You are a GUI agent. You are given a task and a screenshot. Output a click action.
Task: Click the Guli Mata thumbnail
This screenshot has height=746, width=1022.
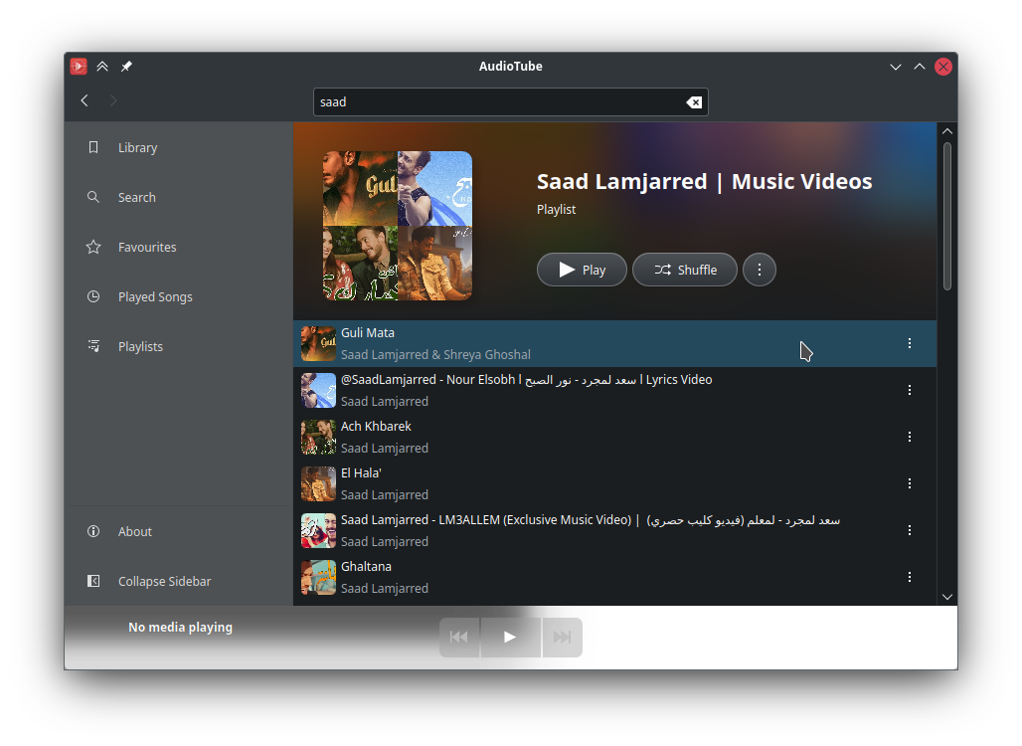click(318, 343)
